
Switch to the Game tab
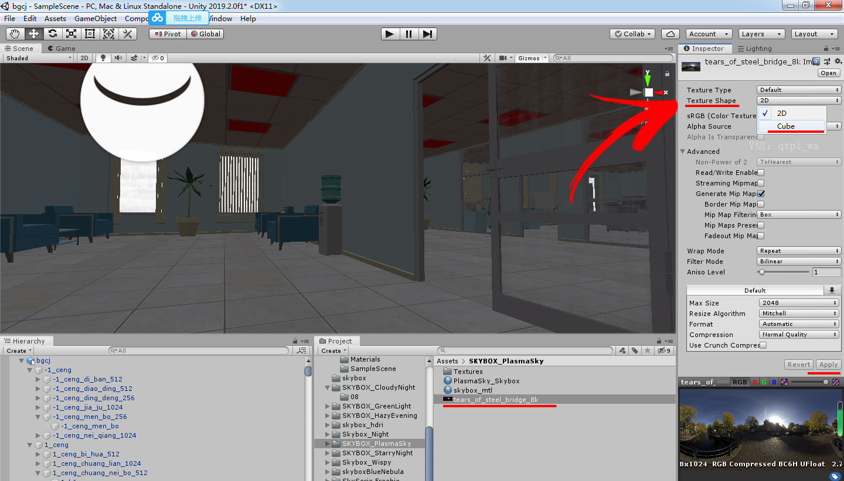pos(62,49)
